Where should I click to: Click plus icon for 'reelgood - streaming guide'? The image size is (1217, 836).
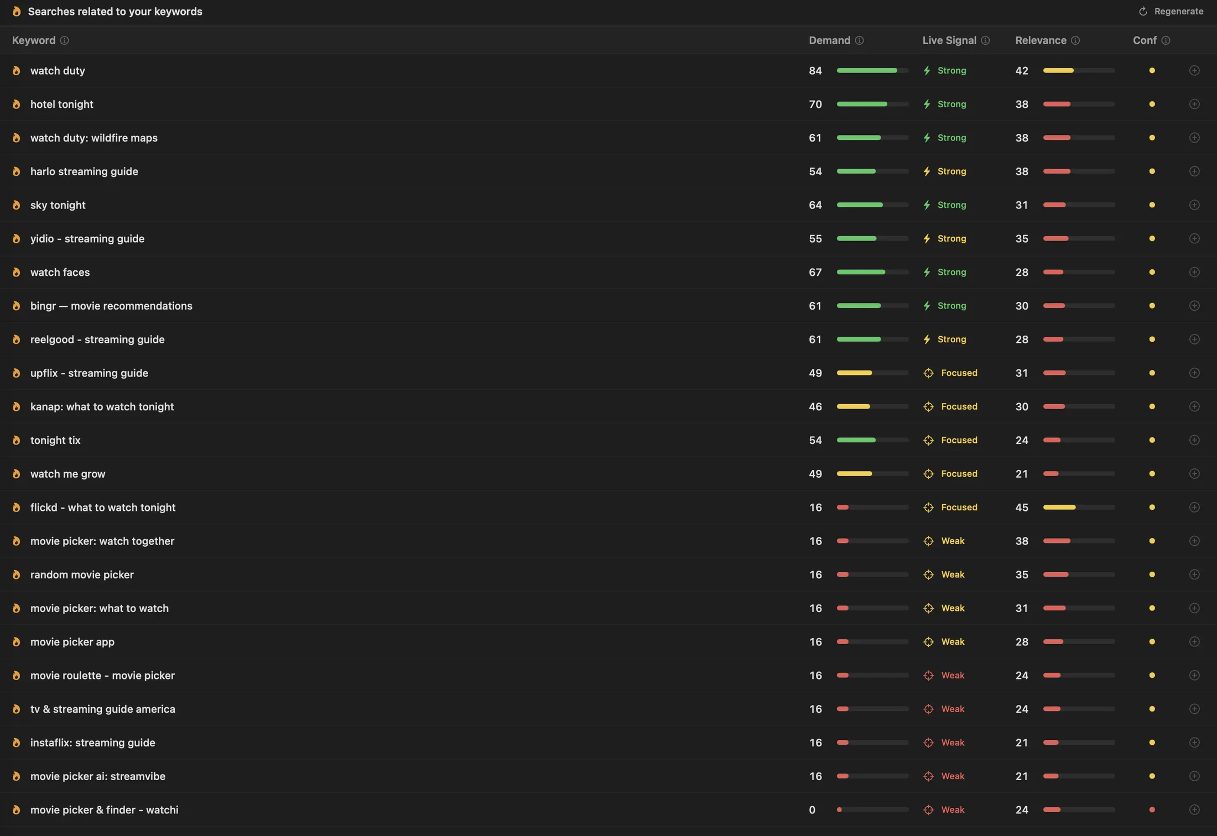pyautogui.click(x=1194, y=339)
